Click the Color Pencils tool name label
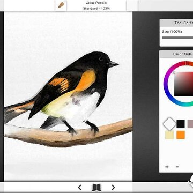The image size is (193, 193). 96,3
